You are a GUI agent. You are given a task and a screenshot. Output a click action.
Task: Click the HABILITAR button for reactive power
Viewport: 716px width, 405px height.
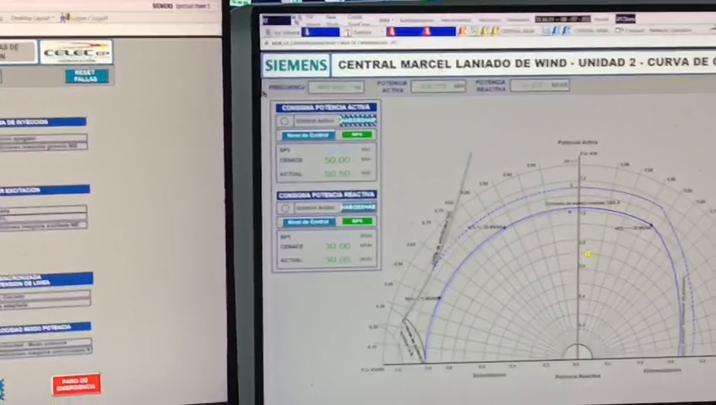pos(359,208)
